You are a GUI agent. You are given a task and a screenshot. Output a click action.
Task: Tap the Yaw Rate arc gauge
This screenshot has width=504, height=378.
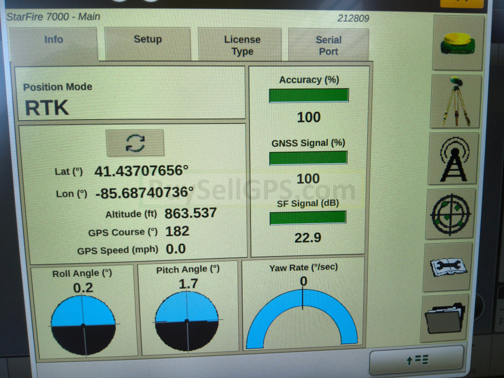[x=302, y=319]
